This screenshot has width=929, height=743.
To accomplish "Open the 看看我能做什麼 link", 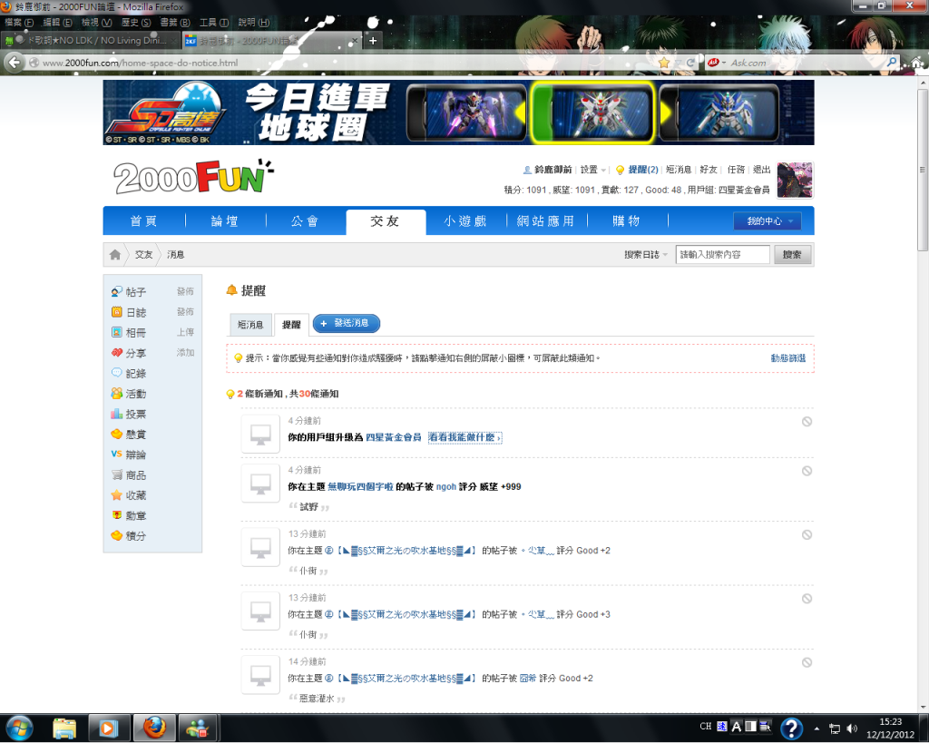I will point(464,437).
